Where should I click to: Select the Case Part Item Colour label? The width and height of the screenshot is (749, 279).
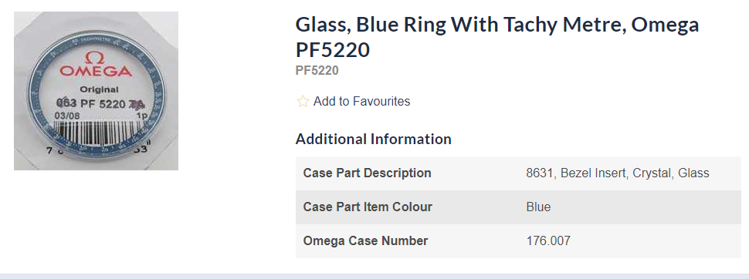(x=368, y=207)
